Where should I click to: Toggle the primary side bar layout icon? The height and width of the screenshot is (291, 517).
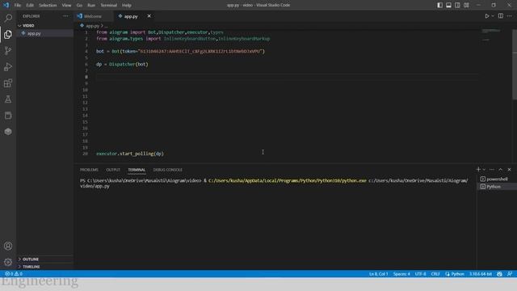[439, 5]
